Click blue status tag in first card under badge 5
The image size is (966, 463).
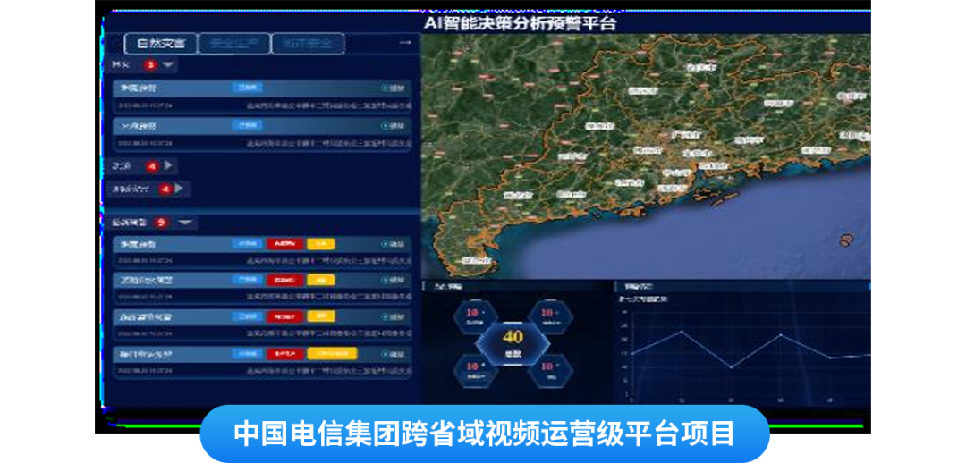247,88
